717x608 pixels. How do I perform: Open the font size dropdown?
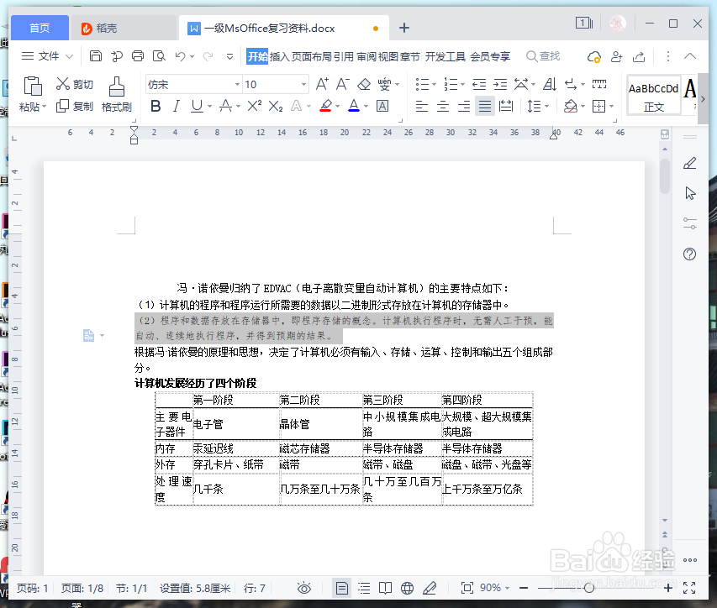pos(303,85)
